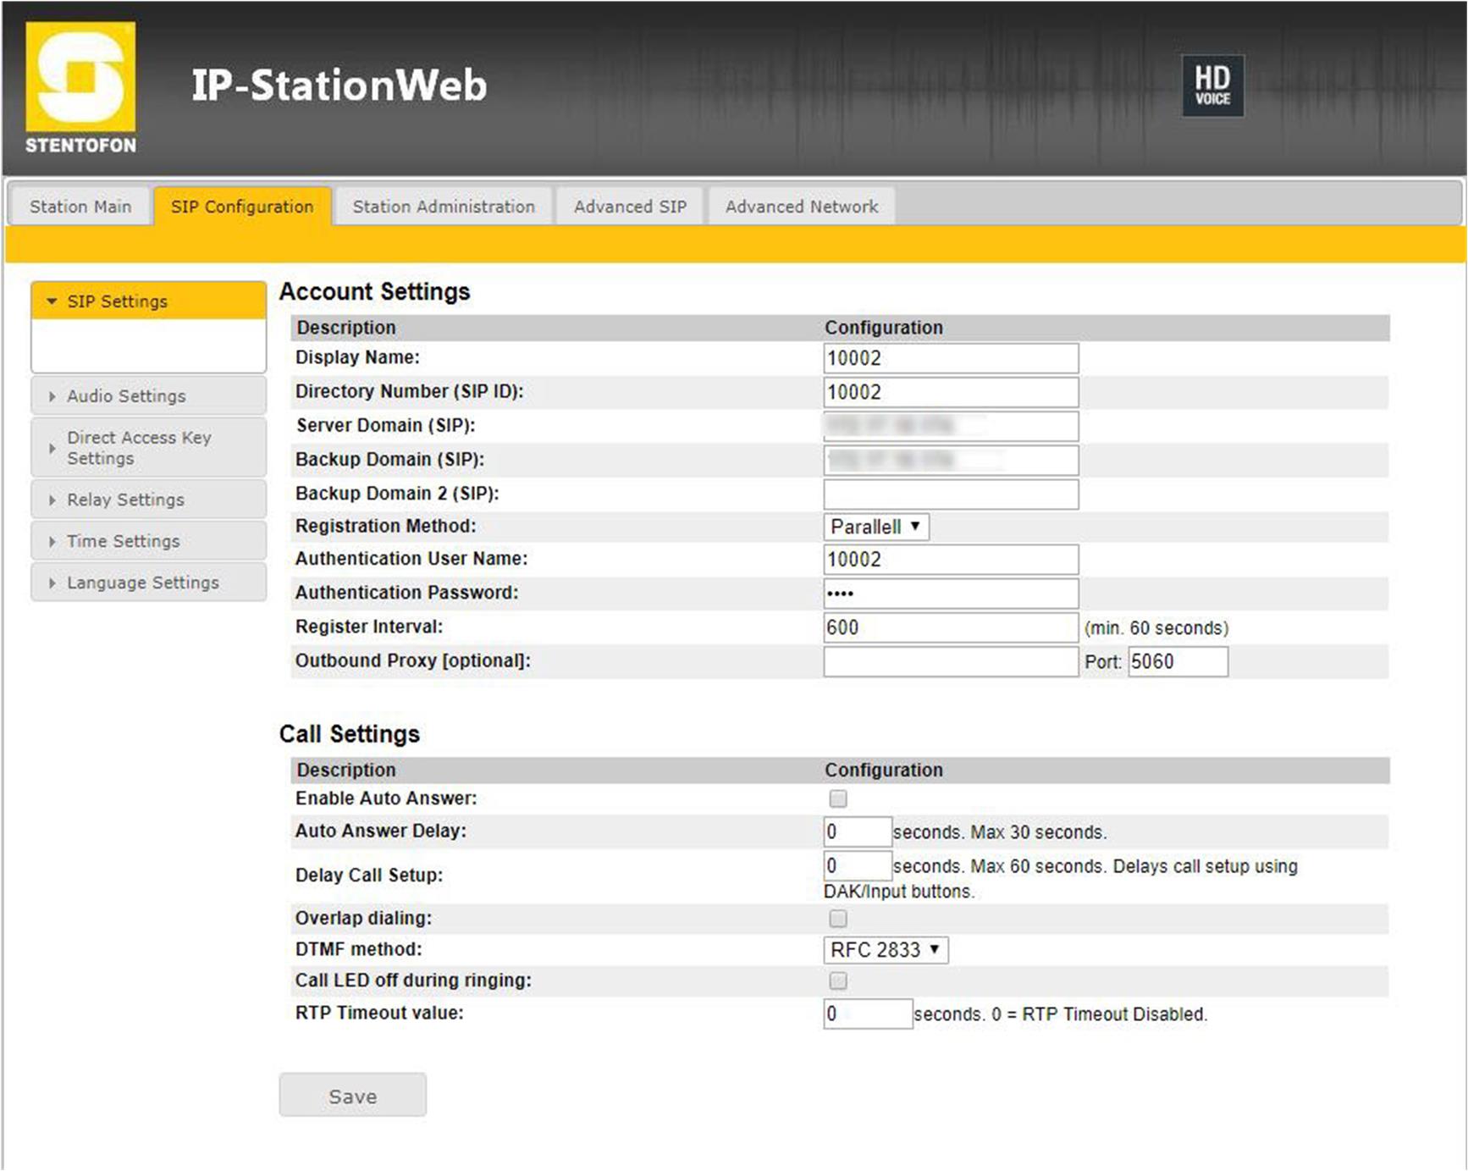The image size is (1468, 1171).
Task: Open the Advanced Network tab
Action: [801, 207]
